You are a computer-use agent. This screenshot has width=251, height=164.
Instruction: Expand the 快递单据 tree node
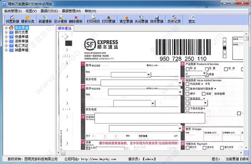(x=6, y=37)
